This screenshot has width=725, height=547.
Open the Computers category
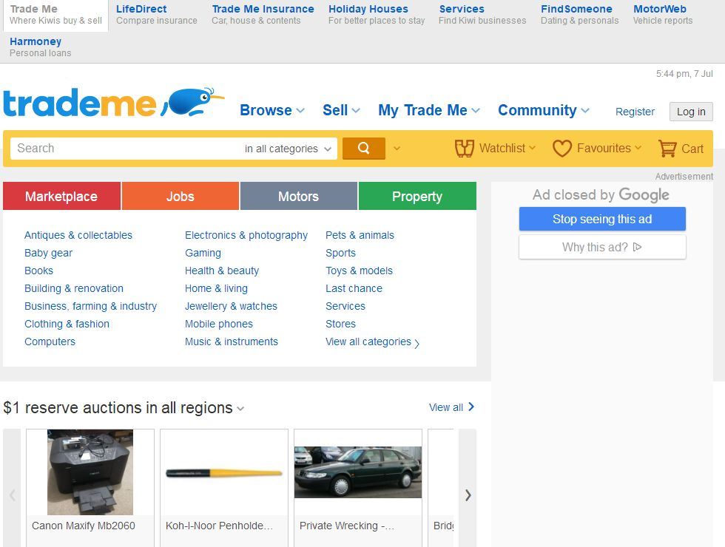(50, 342)
